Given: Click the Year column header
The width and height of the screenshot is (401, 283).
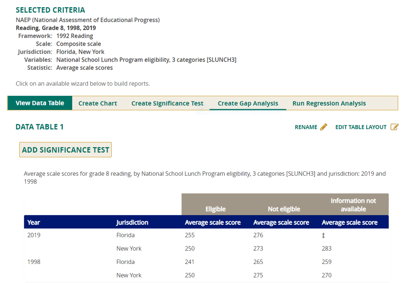Looking at the screenshot, I should [x=34, y=222].
